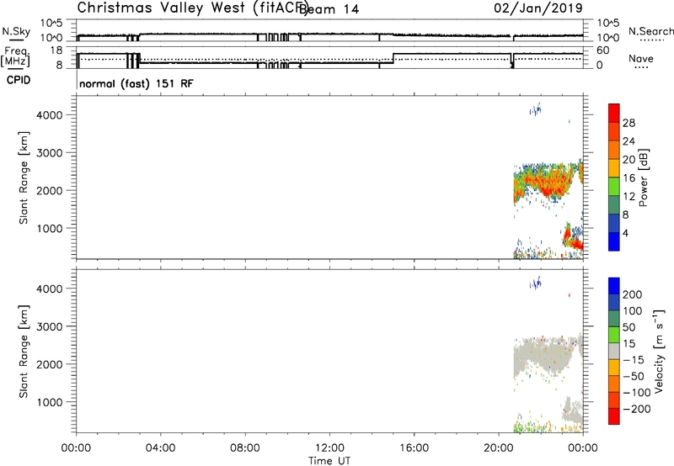Click '3000' on the velocity panel axis
The image size is (674, 466).
[49, 326]
